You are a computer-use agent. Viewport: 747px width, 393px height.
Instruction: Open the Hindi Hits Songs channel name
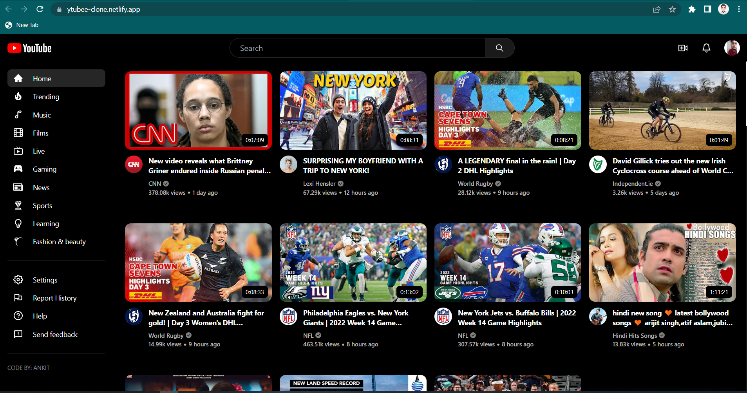pos(635,335)
